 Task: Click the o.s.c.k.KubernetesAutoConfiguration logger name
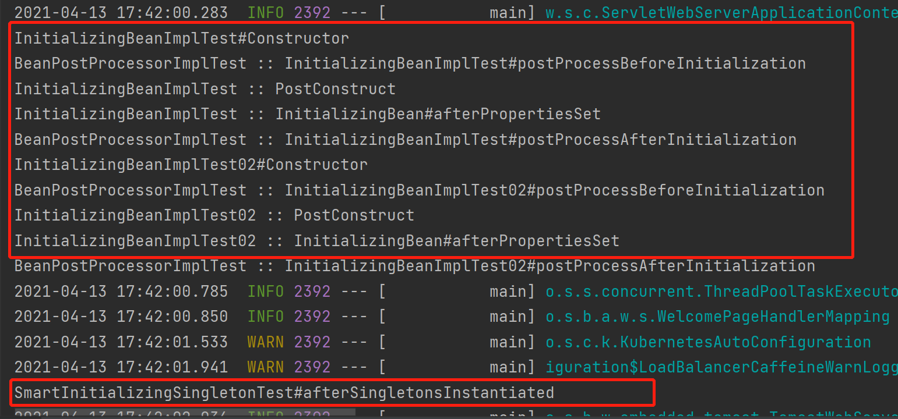click(708, 342)
